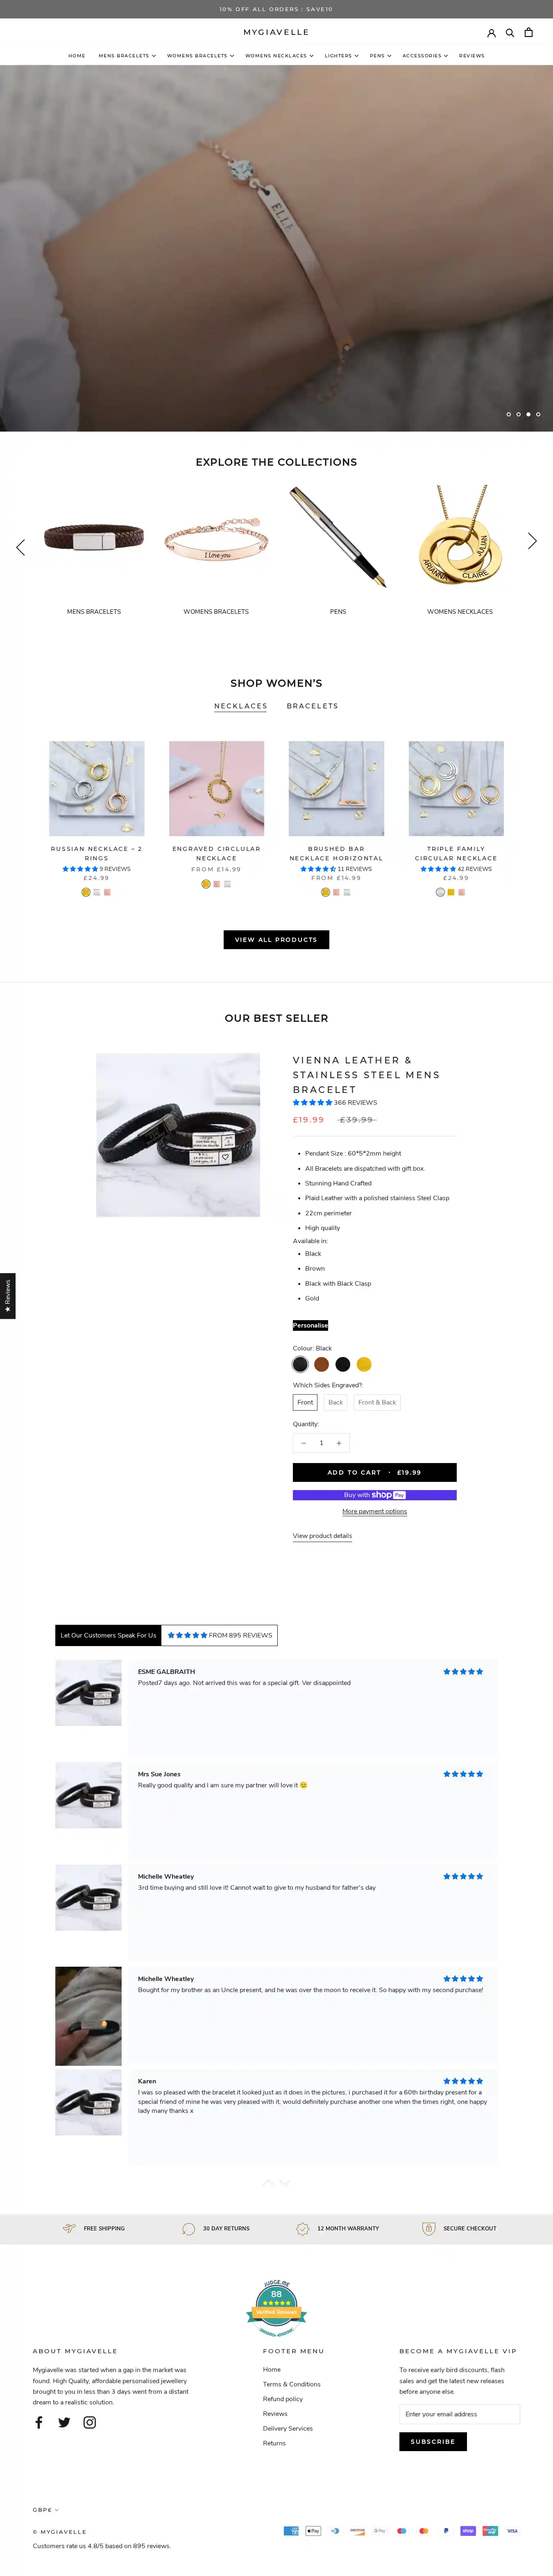Select the Back engraving side option
The height and width of the screenshot is (2576, 553).
(336, 1402)
